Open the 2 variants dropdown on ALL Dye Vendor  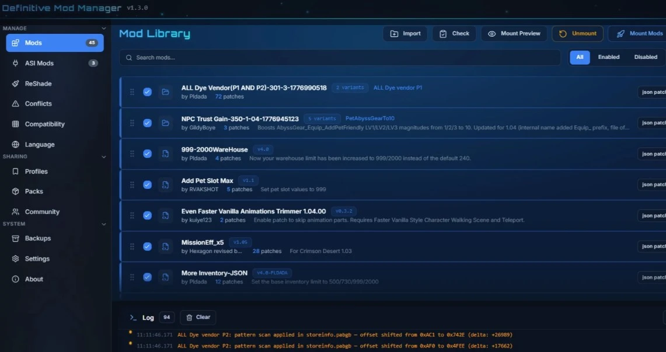pyautogui.click(x=350, y=88)
